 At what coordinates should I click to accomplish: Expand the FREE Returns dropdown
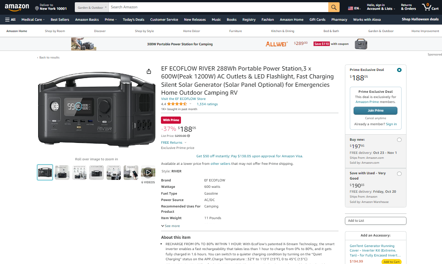point(174,143)
